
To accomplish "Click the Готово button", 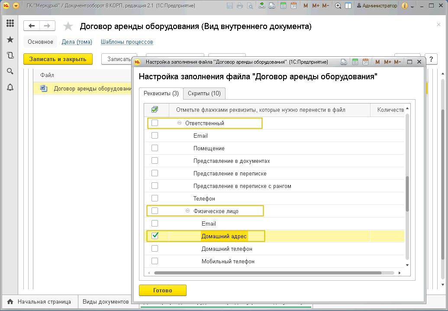I will (x=163, y=290).
